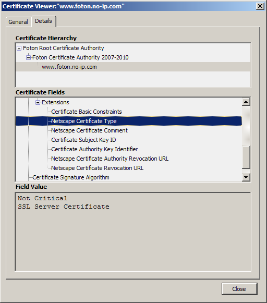Select Netscape Certificate Revocation URL field
The image size is (267, 303).
point(97,168)
